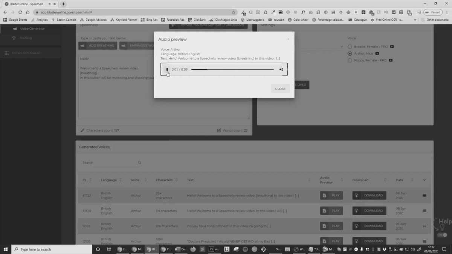Select Arthur, Male voice radio
This screenshot has width=452, height=254.
(x=350, y=53)
